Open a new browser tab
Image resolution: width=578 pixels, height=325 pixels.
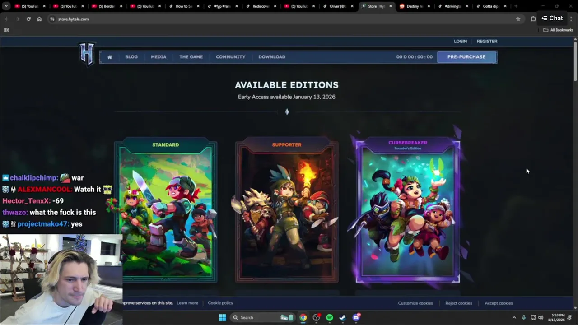pos(516,6)
